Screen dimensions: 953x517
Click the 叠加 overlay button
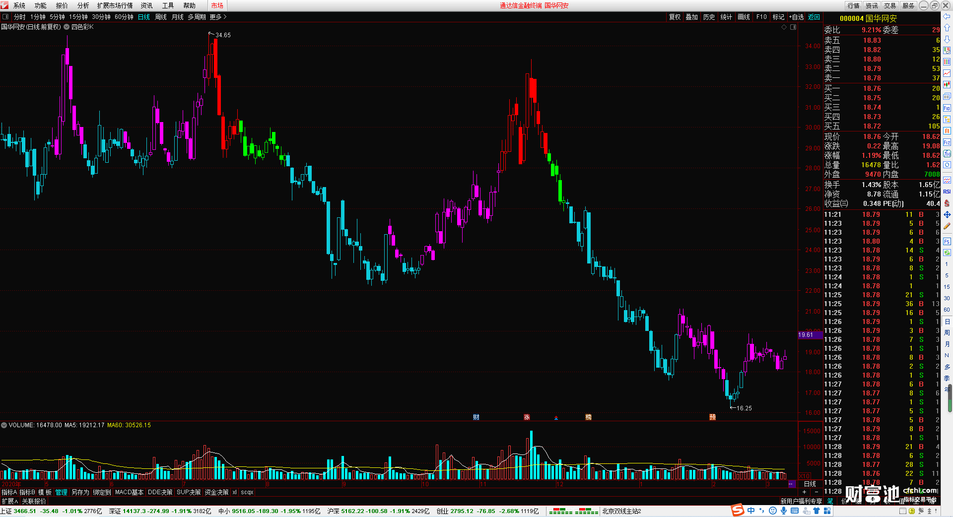click(692, 17)
